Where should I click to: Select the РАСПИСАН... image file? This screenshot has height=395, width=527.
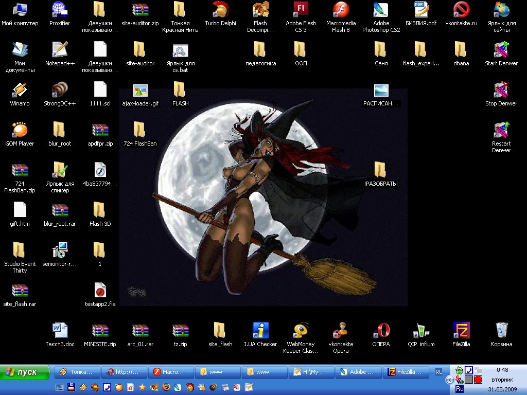[381, 94]
